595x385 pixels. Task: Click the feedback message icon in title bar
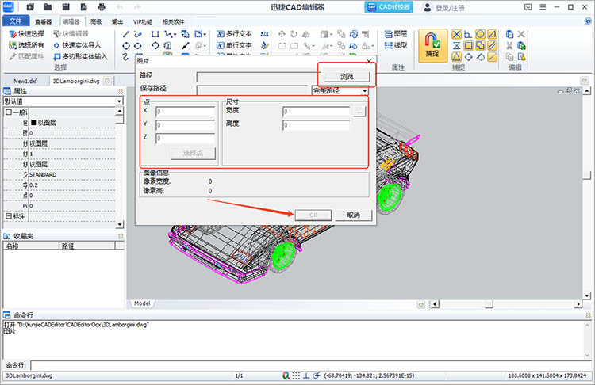tap(528, 7)
